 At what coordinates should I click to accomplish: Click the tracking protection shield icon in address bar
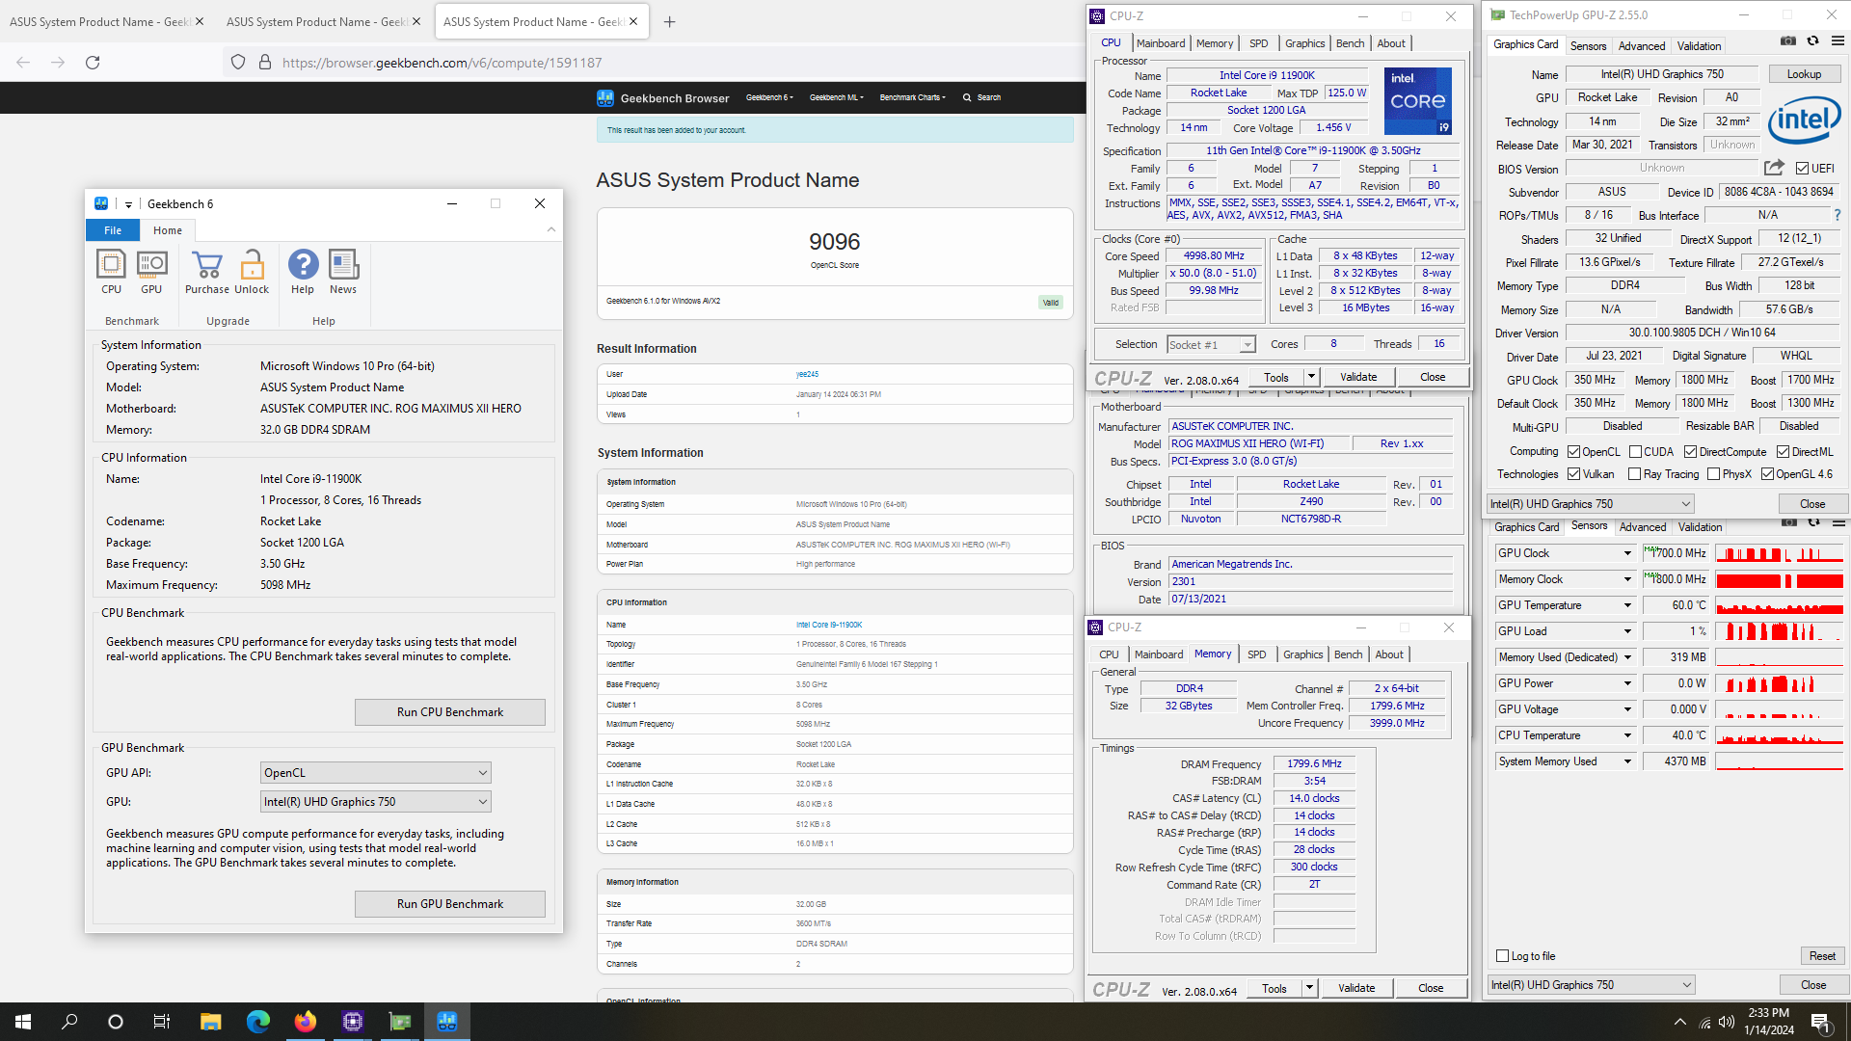pyautogui.click(x=238, y=63)
